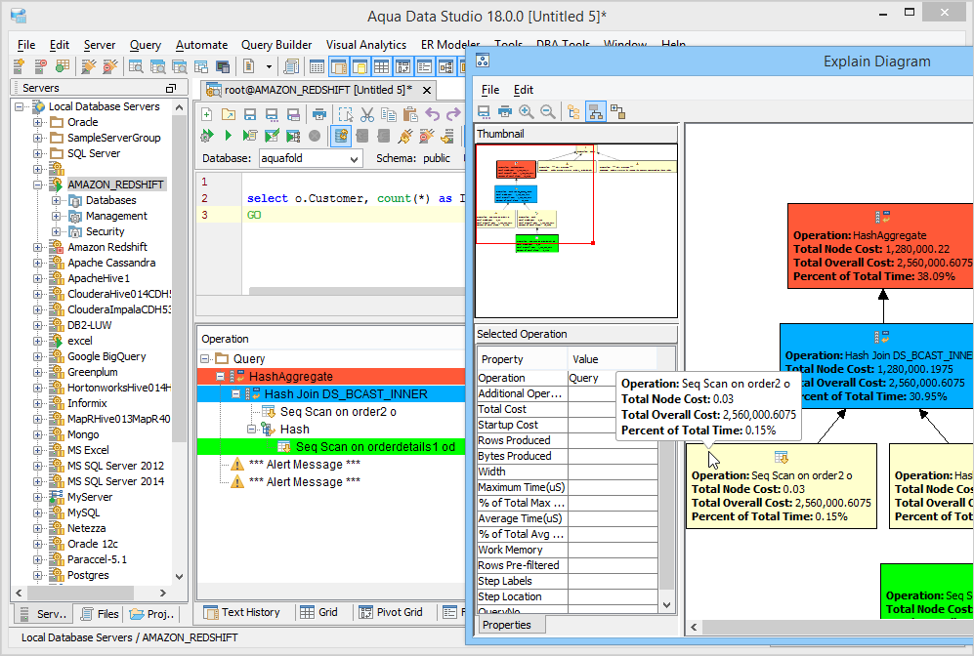974x656 pixels.
Task: Switch to the Files tab in left panel
Action: (100, 614)
